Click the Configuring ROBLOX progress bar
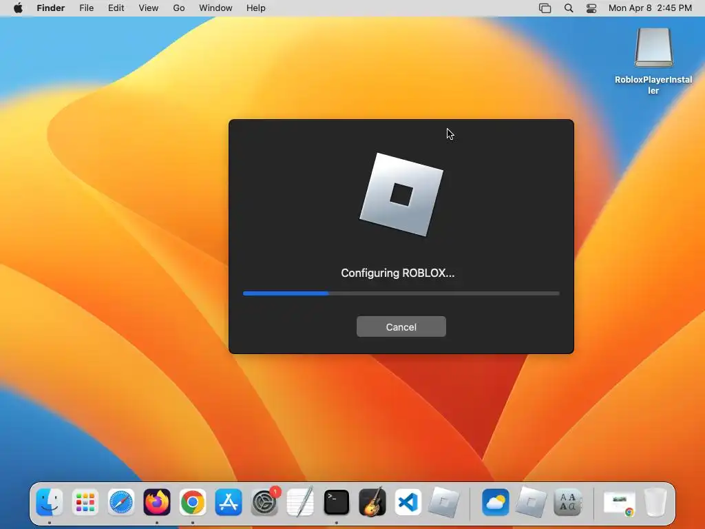The width and height of the screenshot is (705, 529). pyautogui.click(x=401, y=293)
